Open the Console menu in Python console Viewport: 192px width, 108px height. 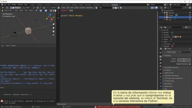[x=13, y=46]
